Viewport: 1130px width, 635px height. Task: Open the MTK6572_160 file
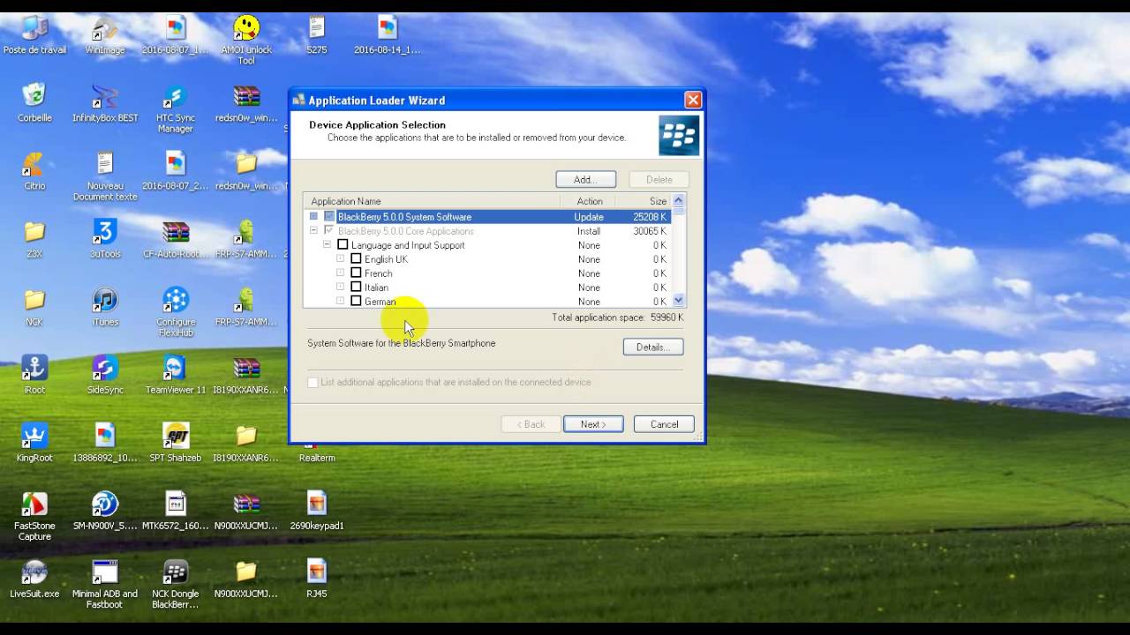(176, 511)
